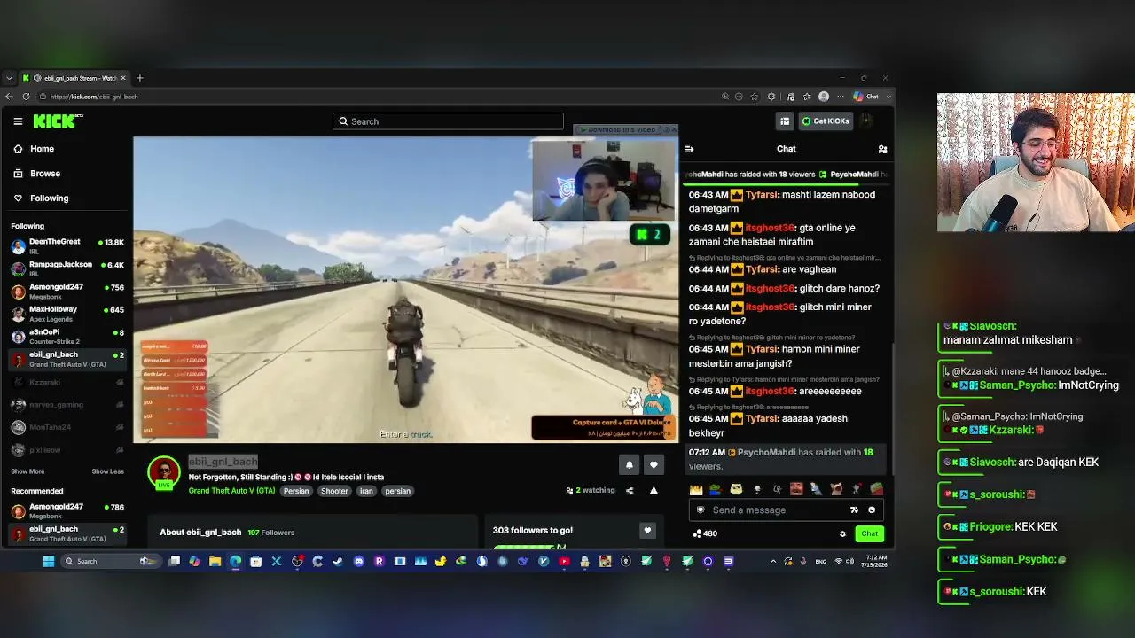Click the 480 channel points balance
This screenshot has height=638, width=1135.
[x=705, y=533]
